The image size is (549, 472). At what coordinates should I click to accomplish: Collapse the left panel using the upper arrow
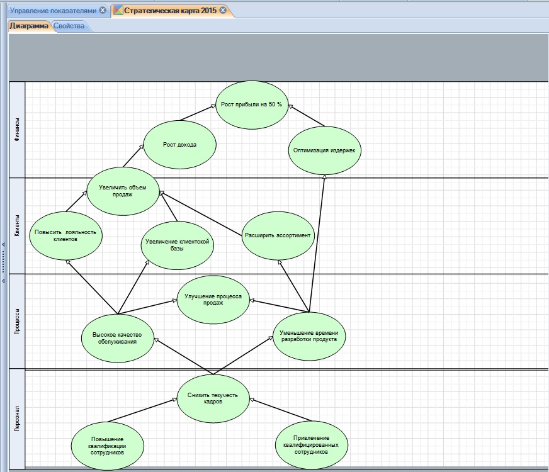pyautogui.click(x=3, y=245)
